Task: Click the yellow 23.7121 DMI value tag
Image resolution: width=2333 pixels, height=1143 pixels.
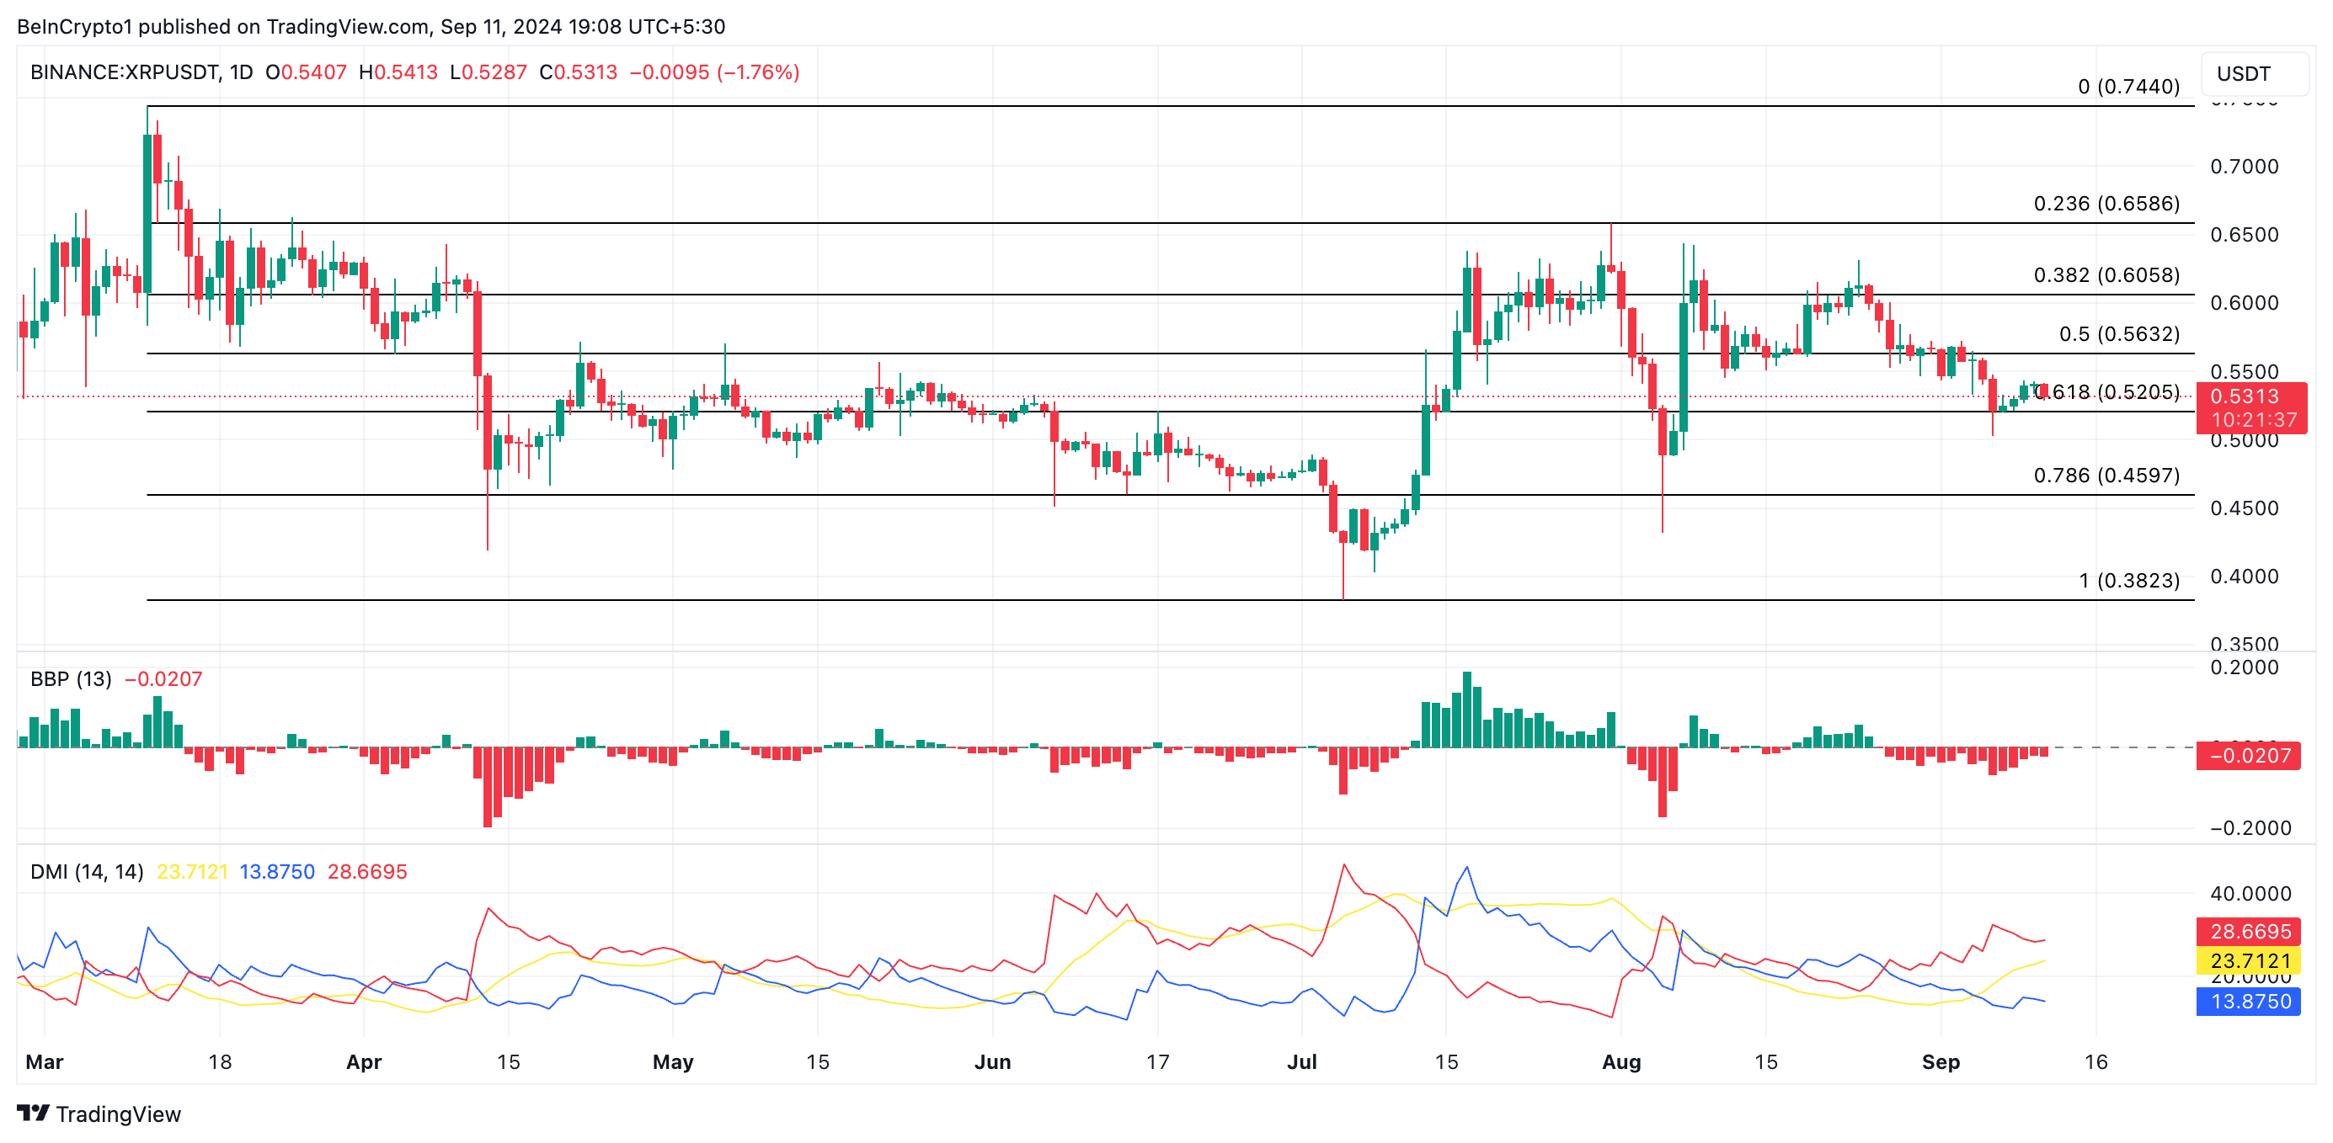Action: tap(2249, 960)
